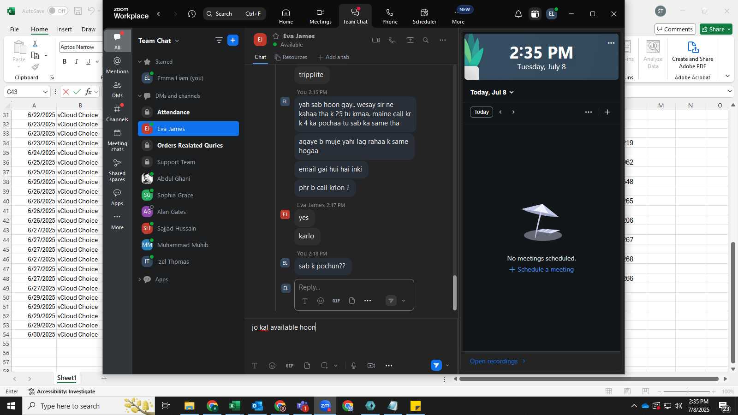
Task: Open the emoji picker in message composer
Action: tap(272, 366)
